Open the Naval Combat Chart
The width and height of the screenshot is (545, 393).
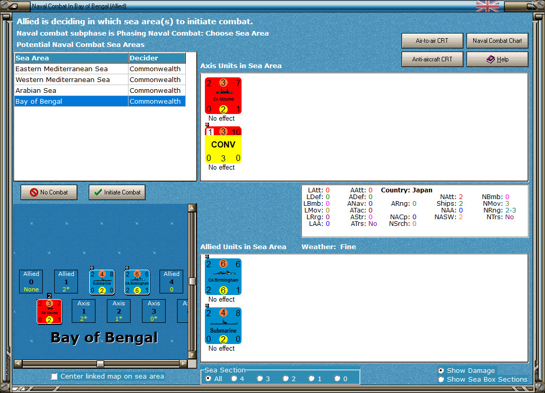pos(497,41)
